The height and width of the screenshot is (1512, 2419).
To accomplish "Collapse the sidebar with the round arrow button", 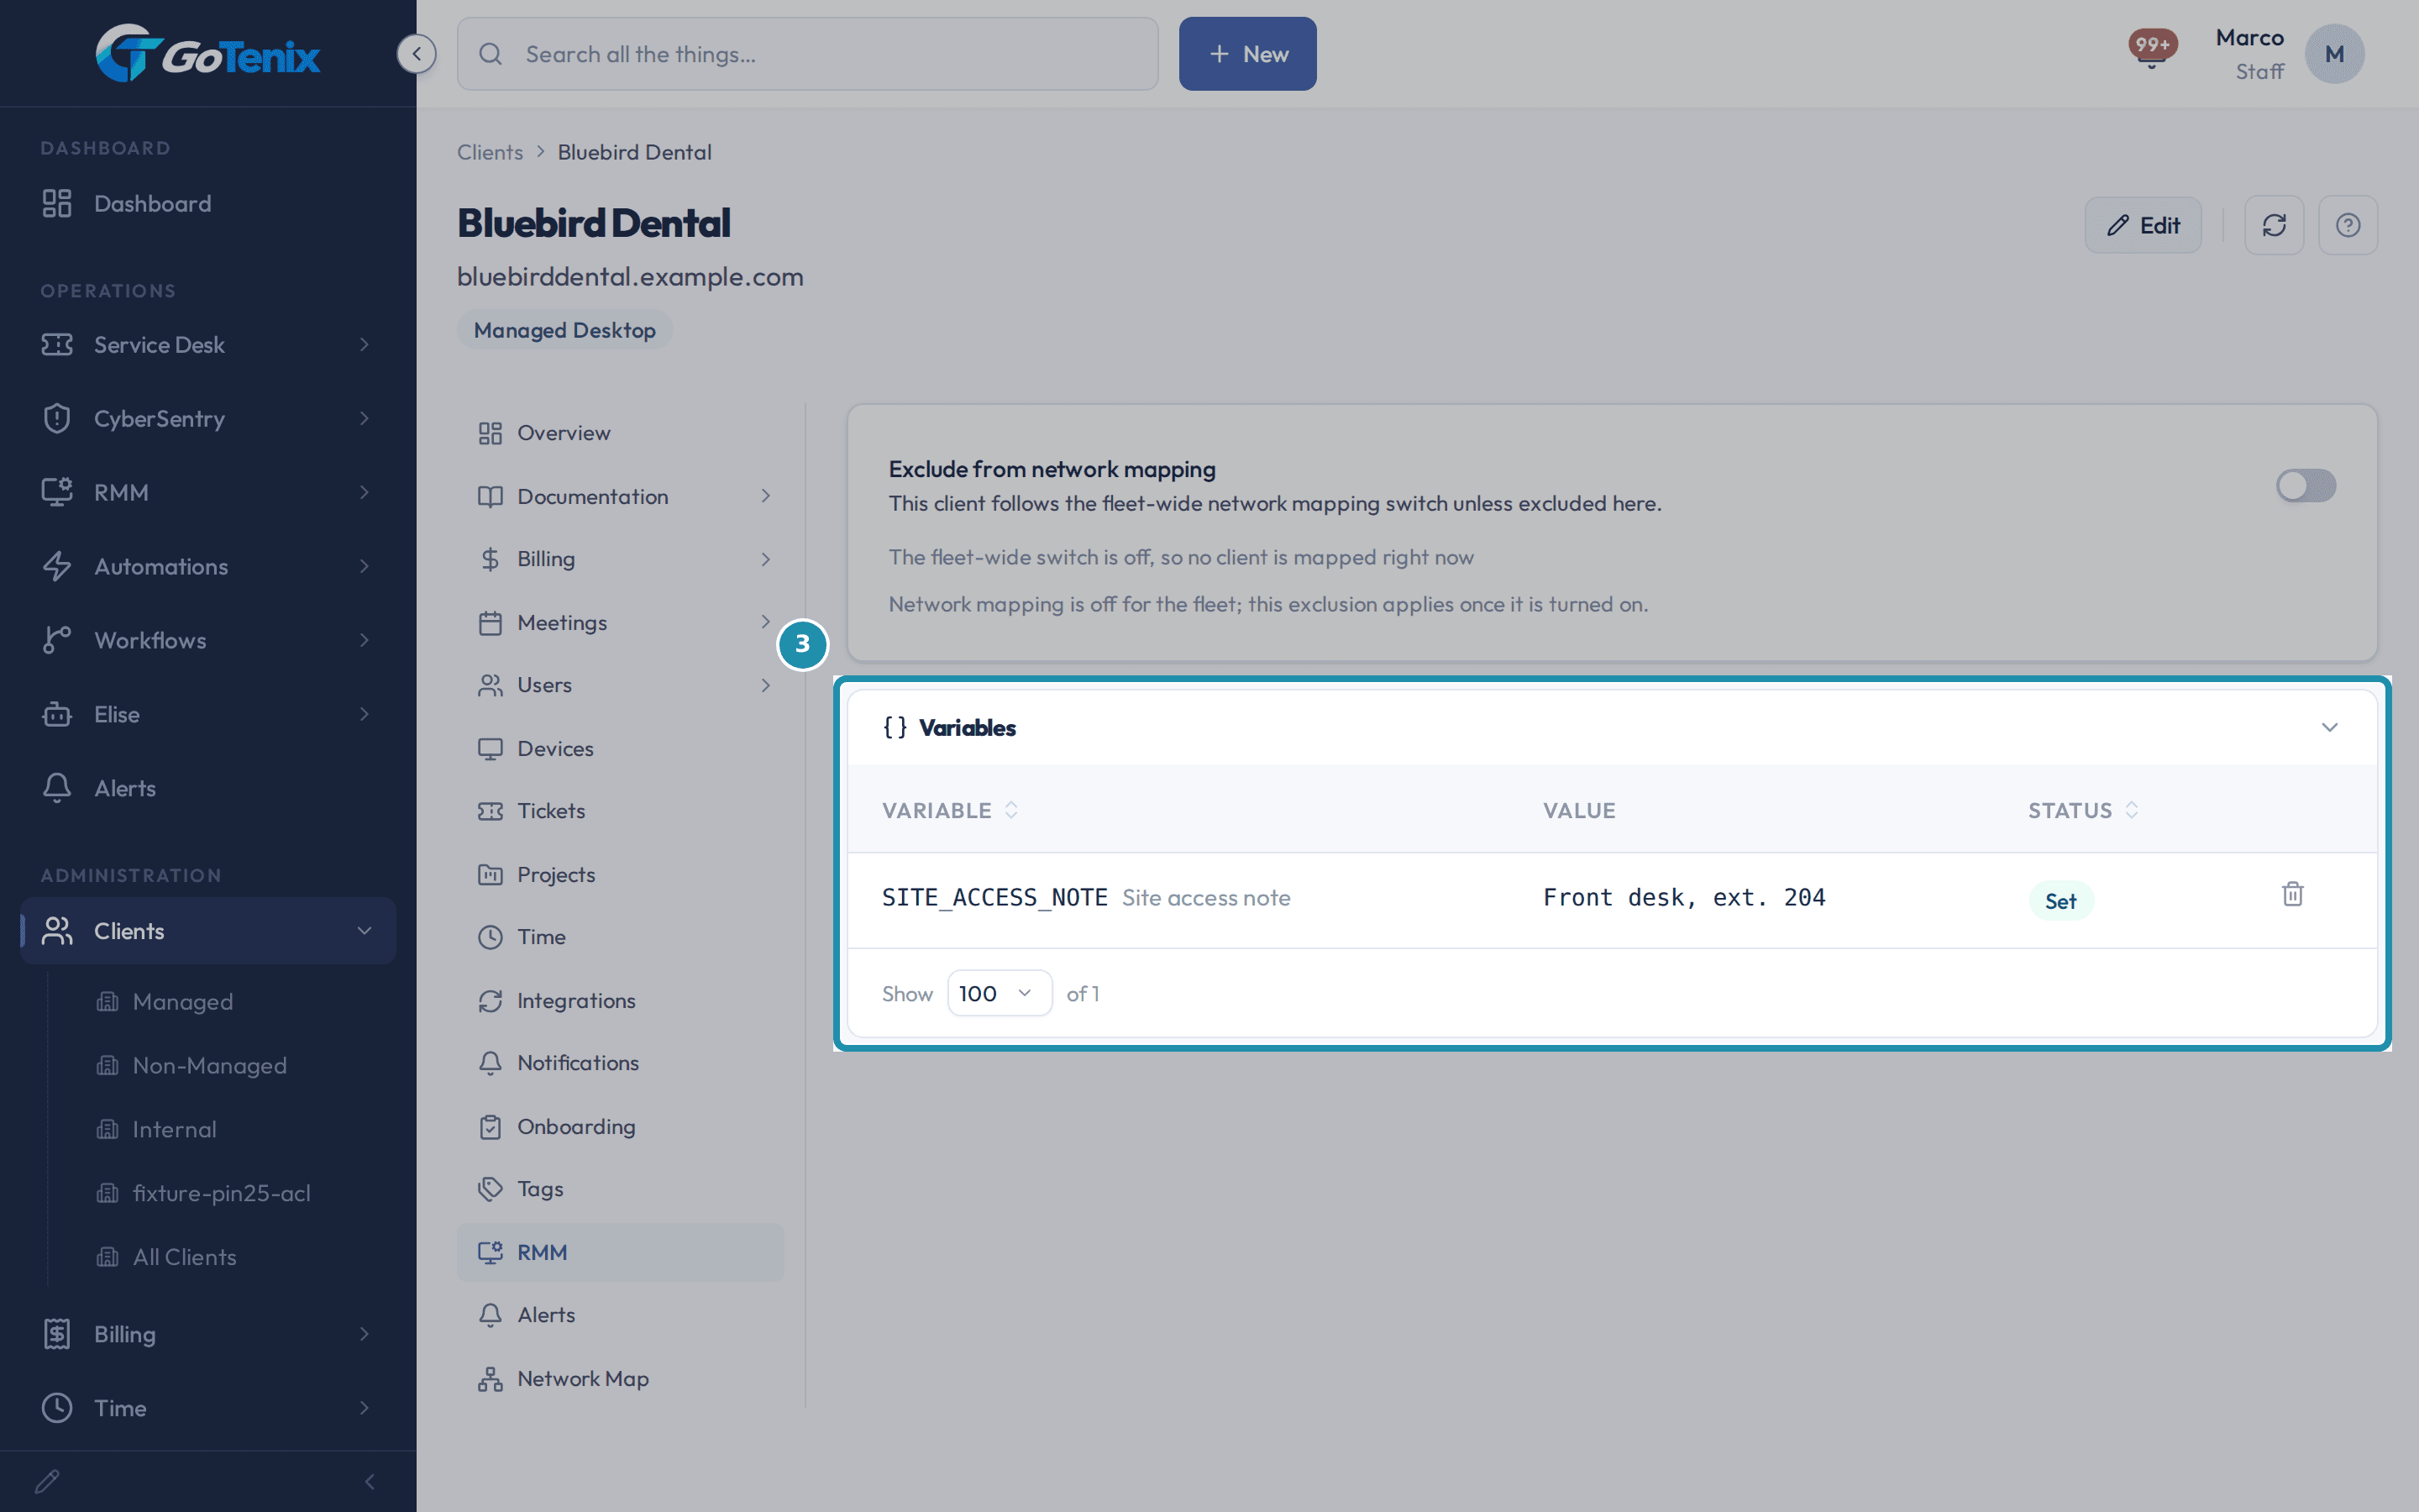I will [416, 54].
